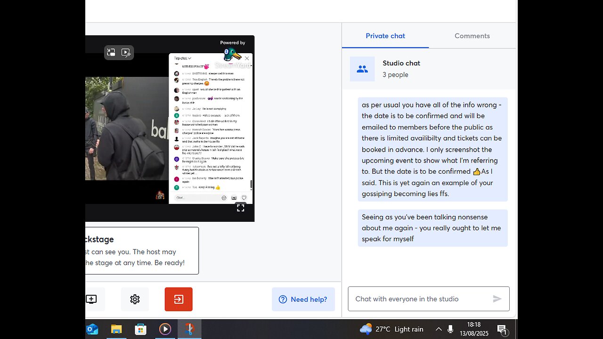Click message 'Seeing as you've been talking nonsense'
This screenshot has height=339, width=603.
[432, 228]
